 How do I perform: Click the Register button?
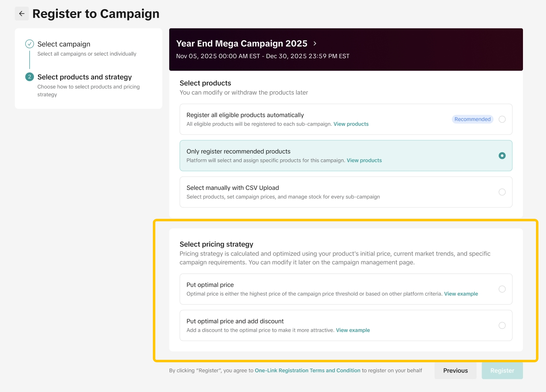[502, 371]
